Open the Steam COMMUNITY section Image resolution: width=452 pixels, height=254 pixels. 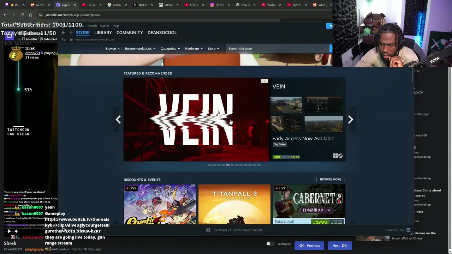coord(130,32)
